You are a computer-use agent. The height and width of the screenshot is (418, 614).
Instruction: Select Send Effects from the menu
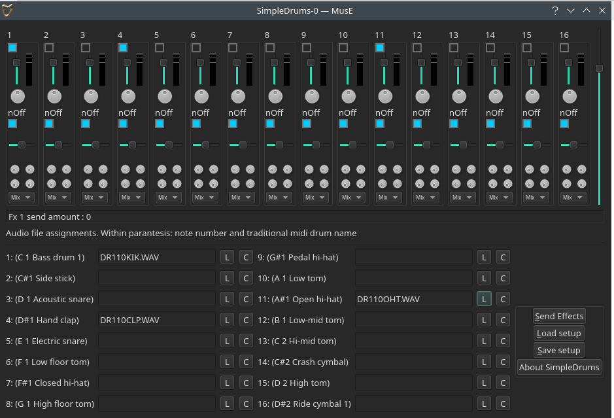pyautogui.click(x=558, y=316)
